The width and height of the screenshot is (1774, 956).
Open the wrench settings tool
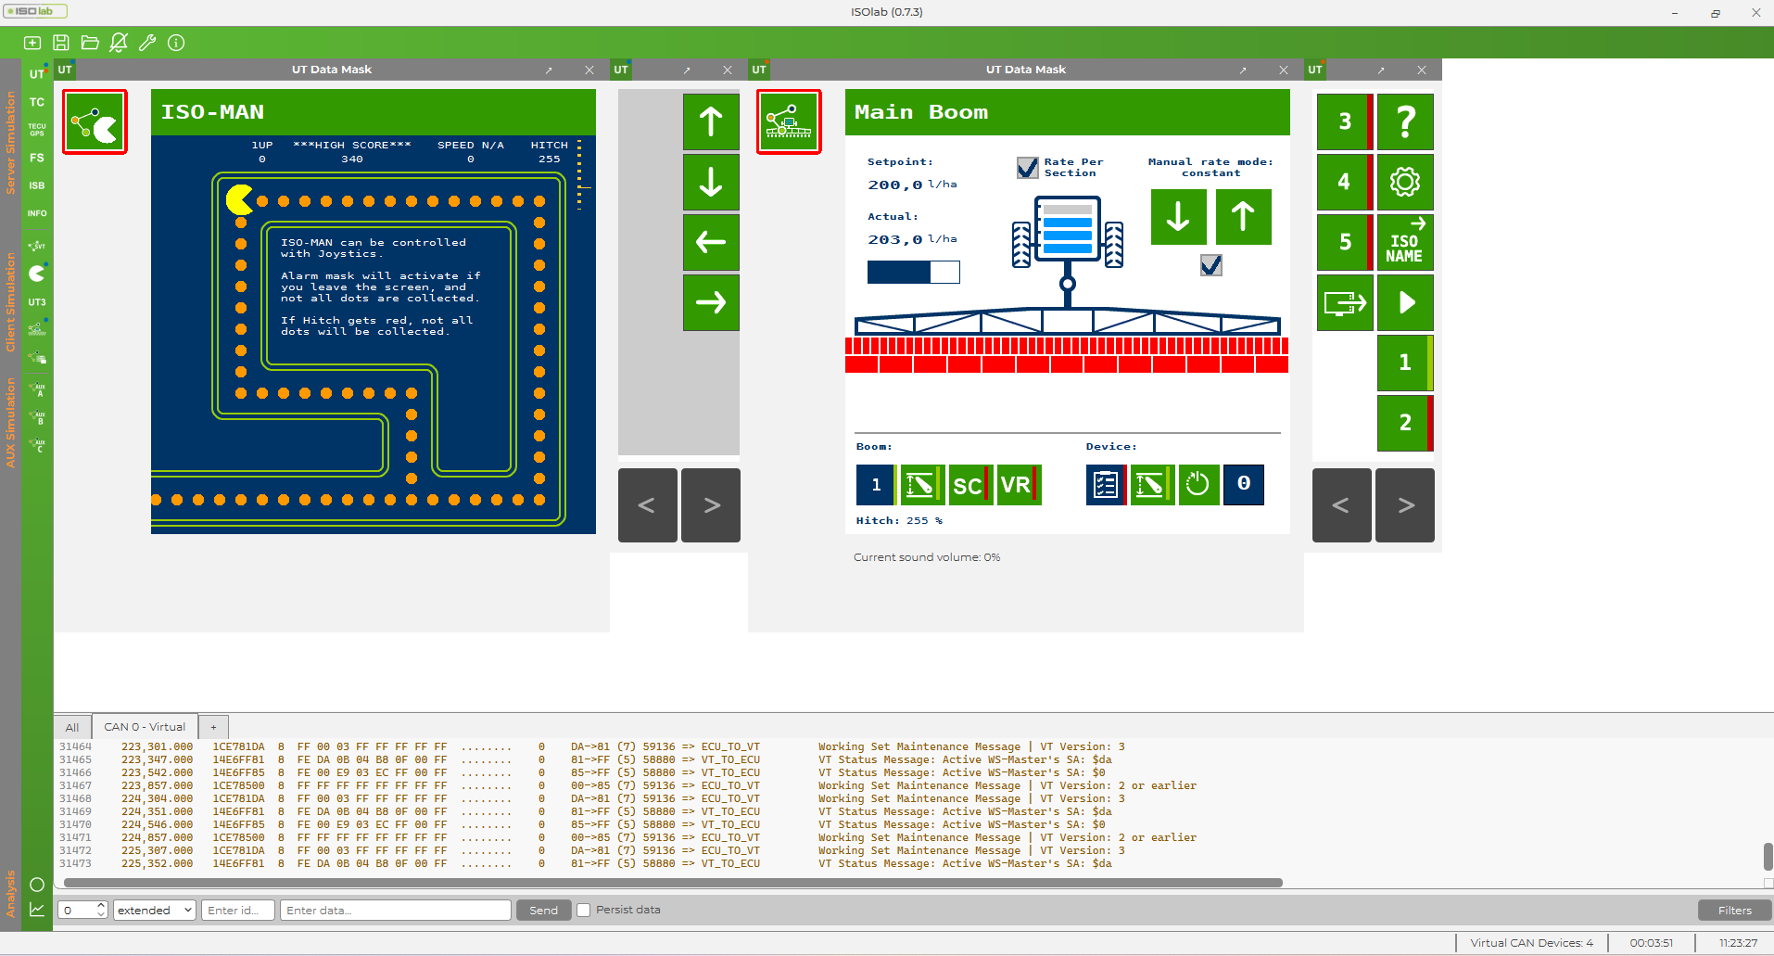click(147, 43)
